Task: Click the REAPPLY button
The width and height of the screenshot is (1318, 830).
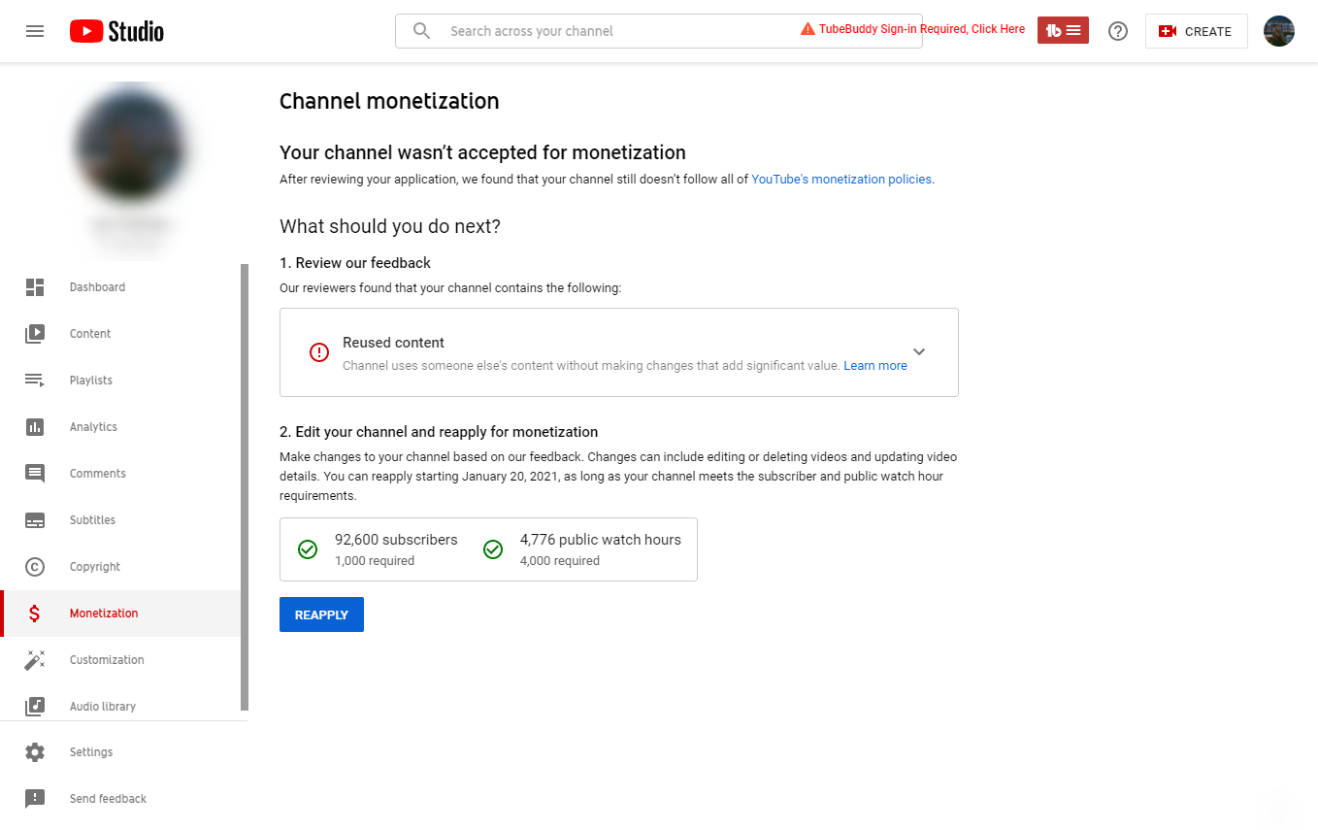Action: [x=321, y=614]
